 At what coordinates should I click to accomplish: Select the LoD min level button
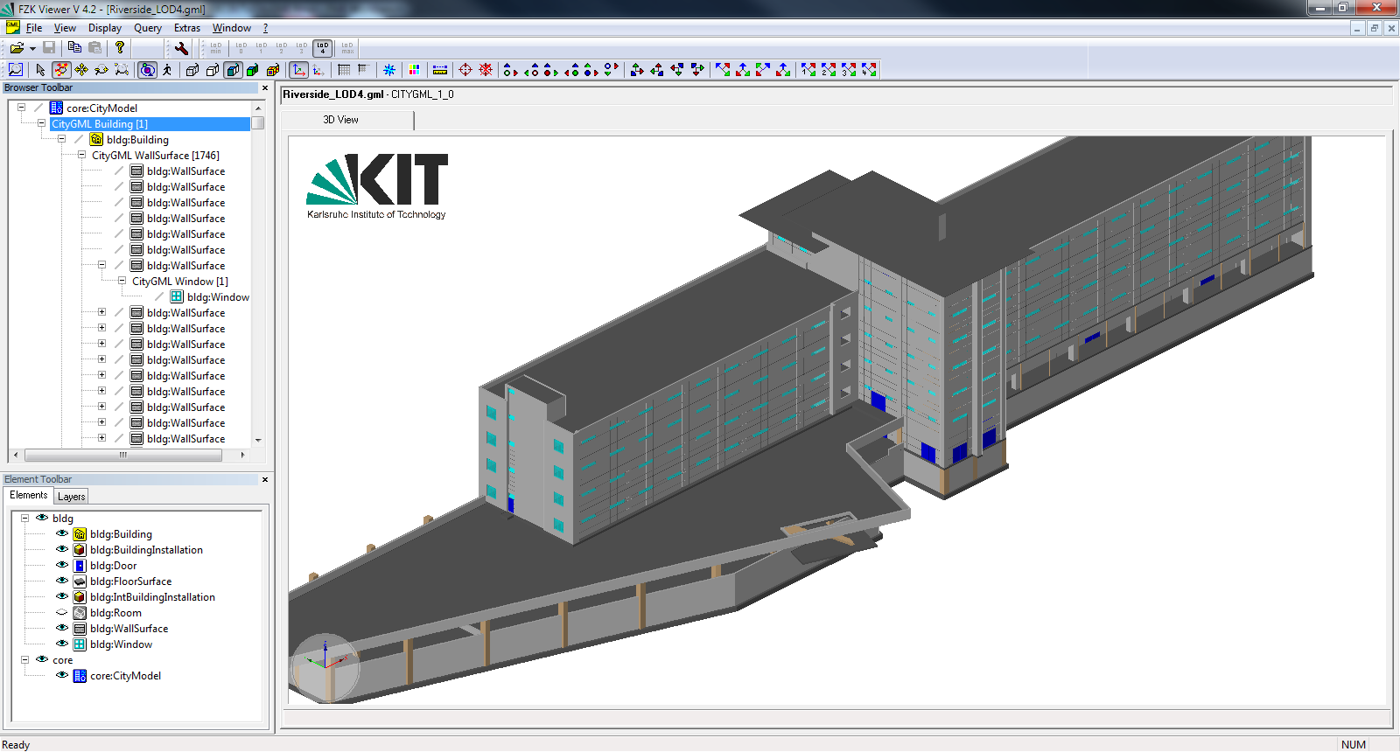[215, 48]
